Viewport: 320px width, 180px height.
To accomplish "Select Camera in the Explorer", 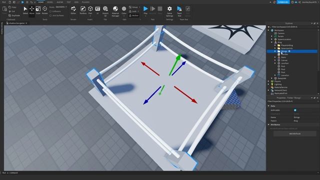I will (281, 33).
